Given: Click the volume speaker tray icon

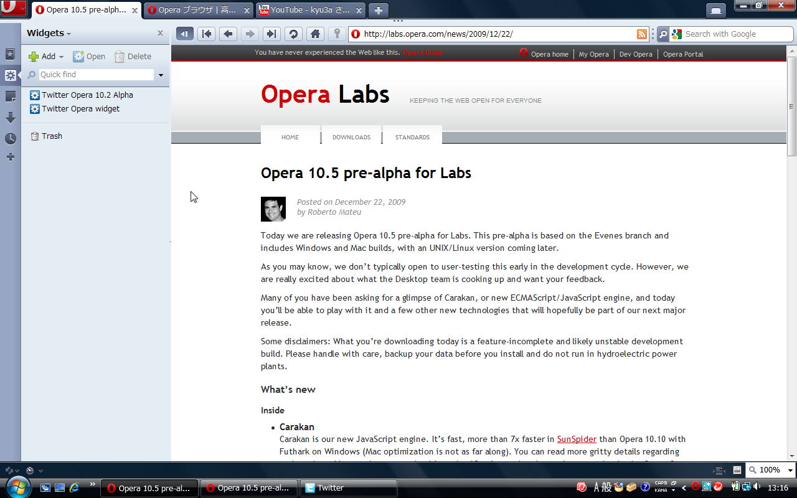Looking at the screenshot, I should pyautogui.click(x=757, y=487).
